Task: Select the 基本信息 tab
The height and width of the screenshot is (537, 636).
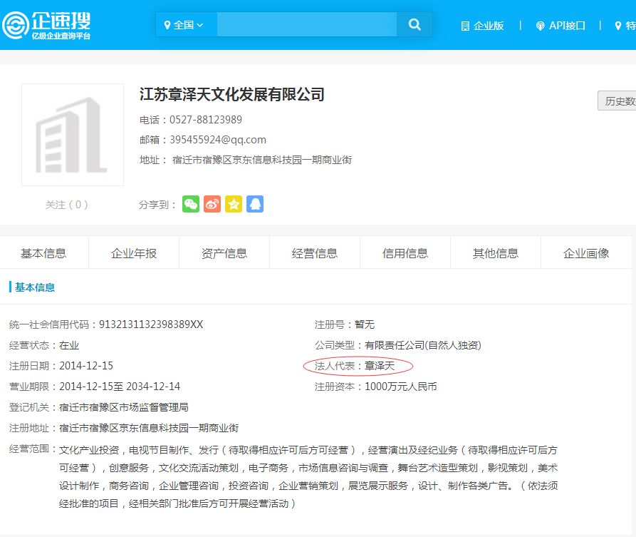Action: (x=43, y=252)
